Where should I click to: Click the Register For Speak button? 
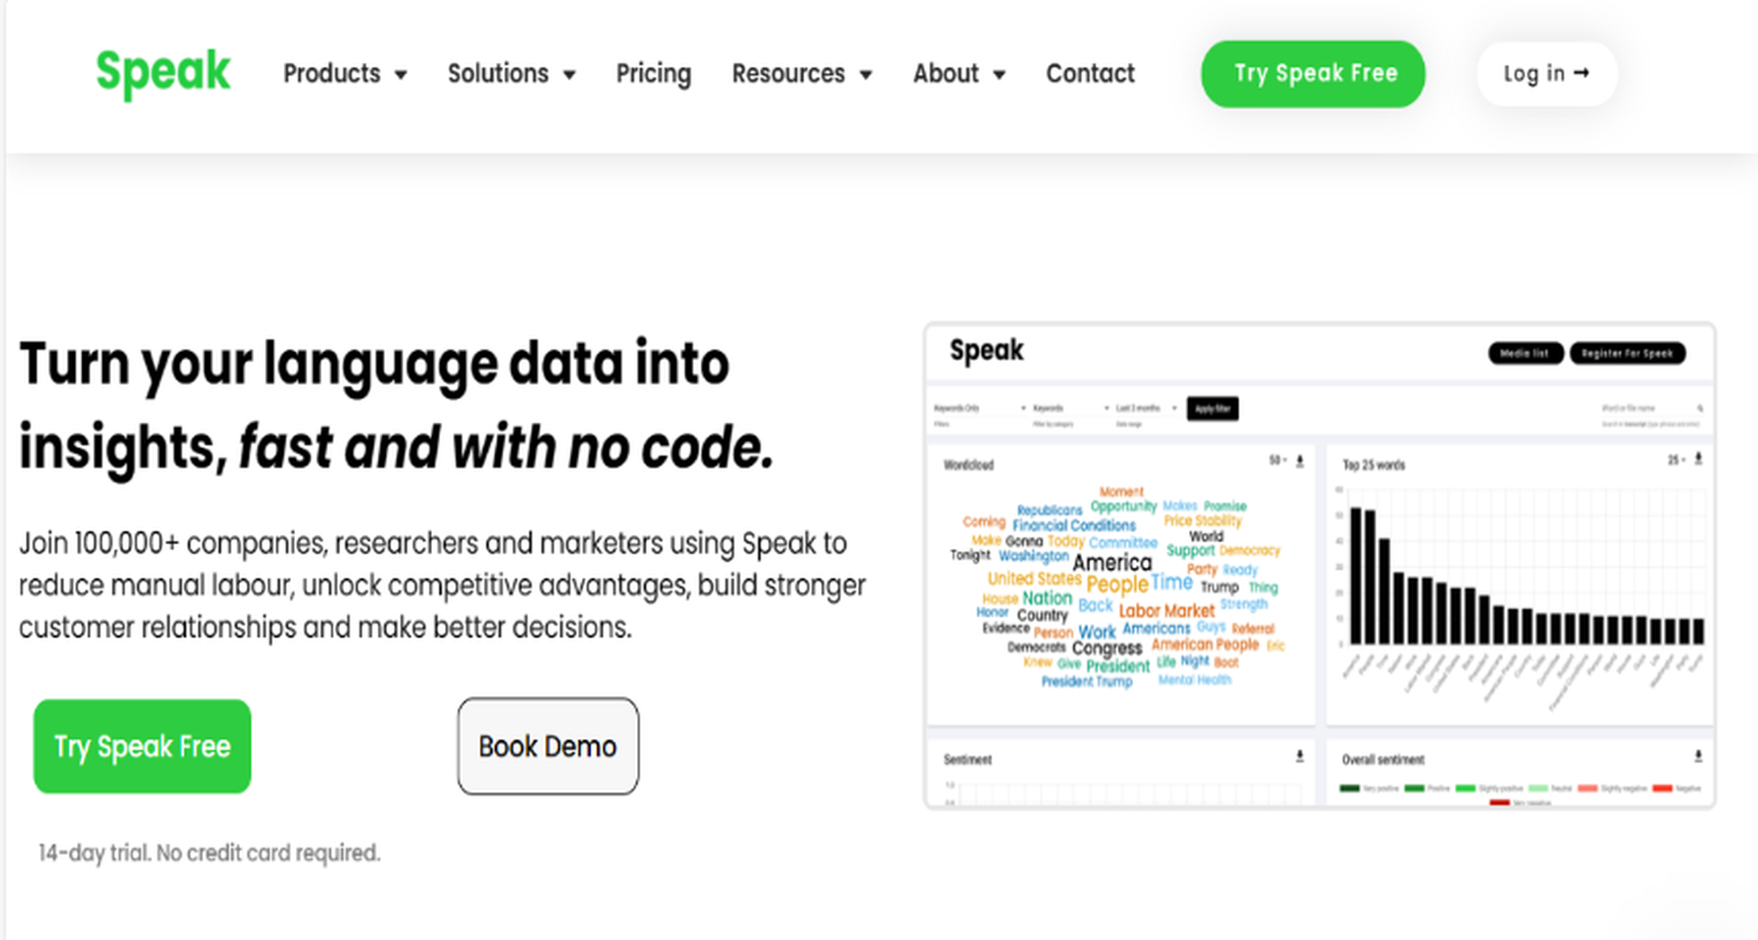pyautogui.click(x=1628, y=353)
